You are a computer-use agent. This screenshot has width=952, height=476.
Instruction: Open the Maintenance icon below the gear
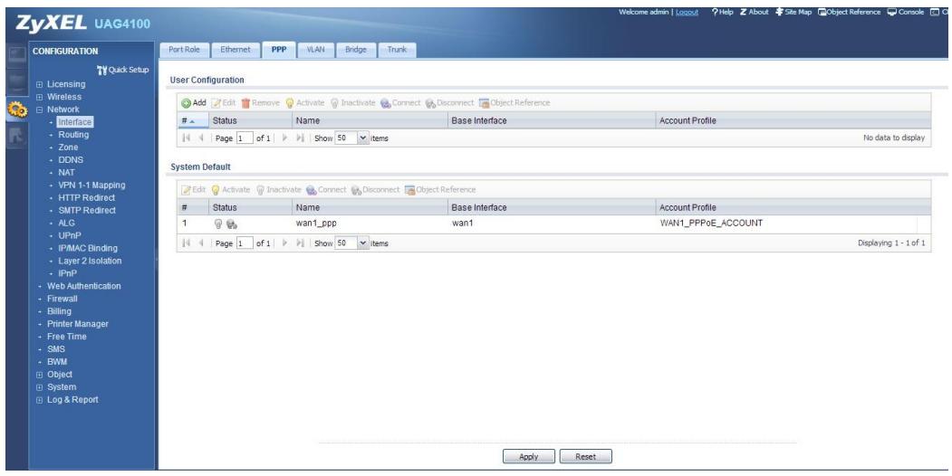16,137
